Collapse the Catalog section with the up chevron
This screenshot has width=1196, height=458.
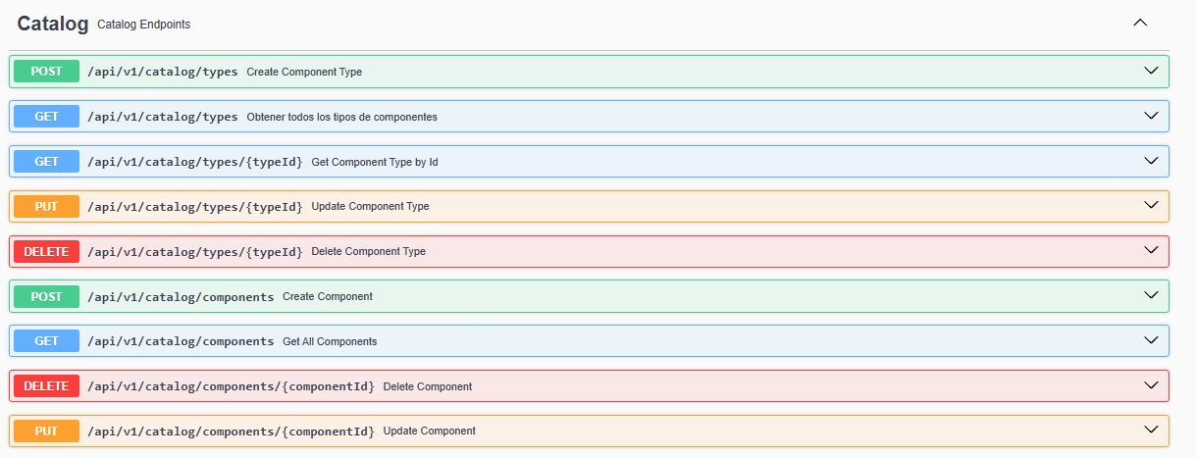[x=1140, y=23]
